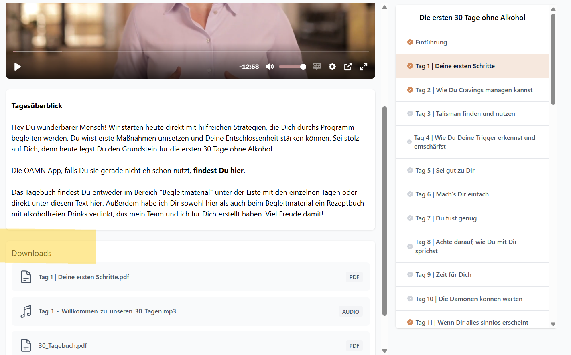
Task: Enter fullscreen video mode
Action: (364, 67)
